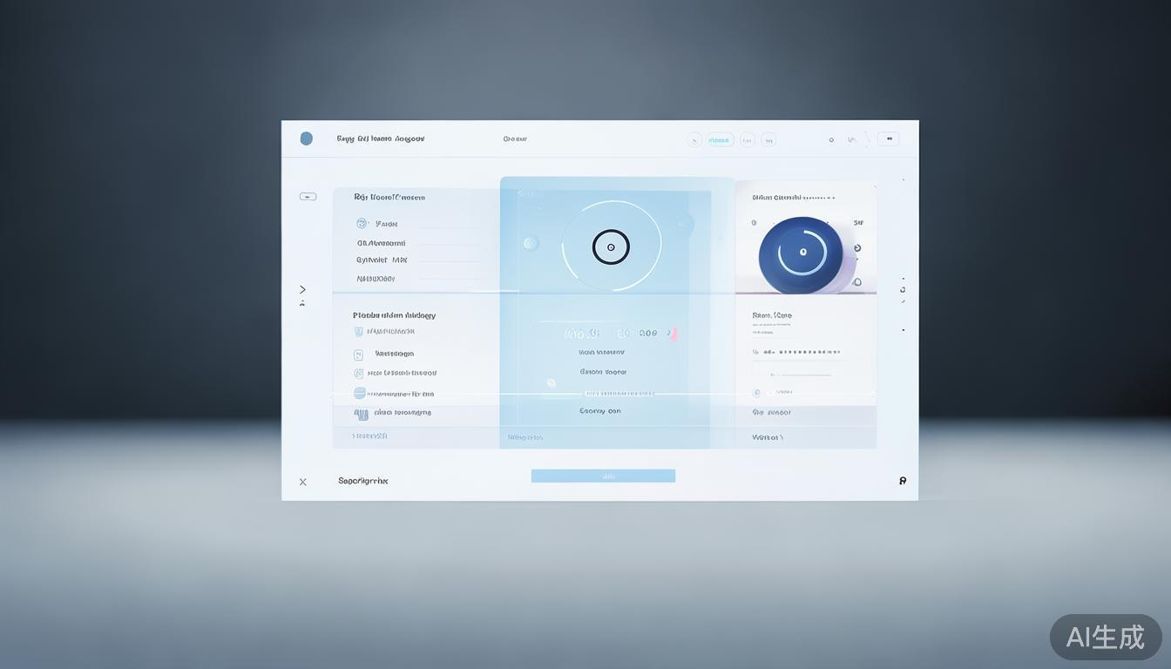Select the small radio circle before the dotted field
Image resolution: width=1171 pixels, height=669 pixels.
755,352
